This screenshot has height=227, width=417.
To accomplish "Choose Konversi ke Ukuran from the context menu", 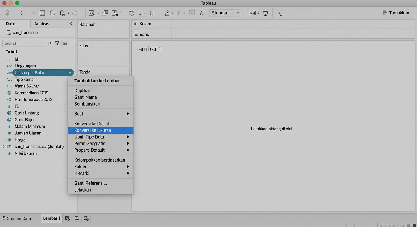I will click(x=93, y=130).
